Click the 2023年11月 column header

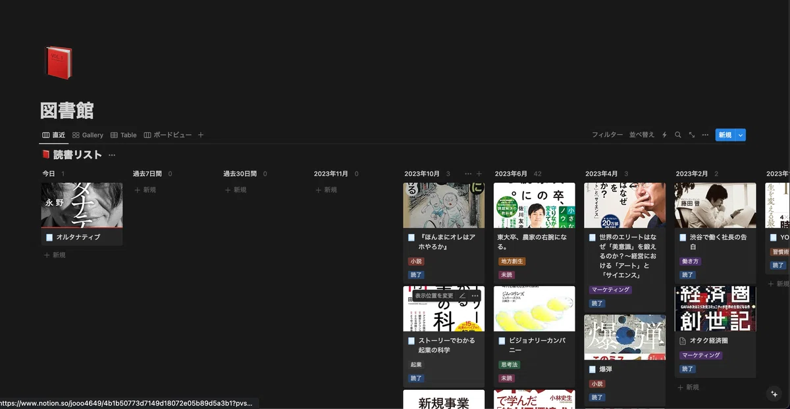331,174
